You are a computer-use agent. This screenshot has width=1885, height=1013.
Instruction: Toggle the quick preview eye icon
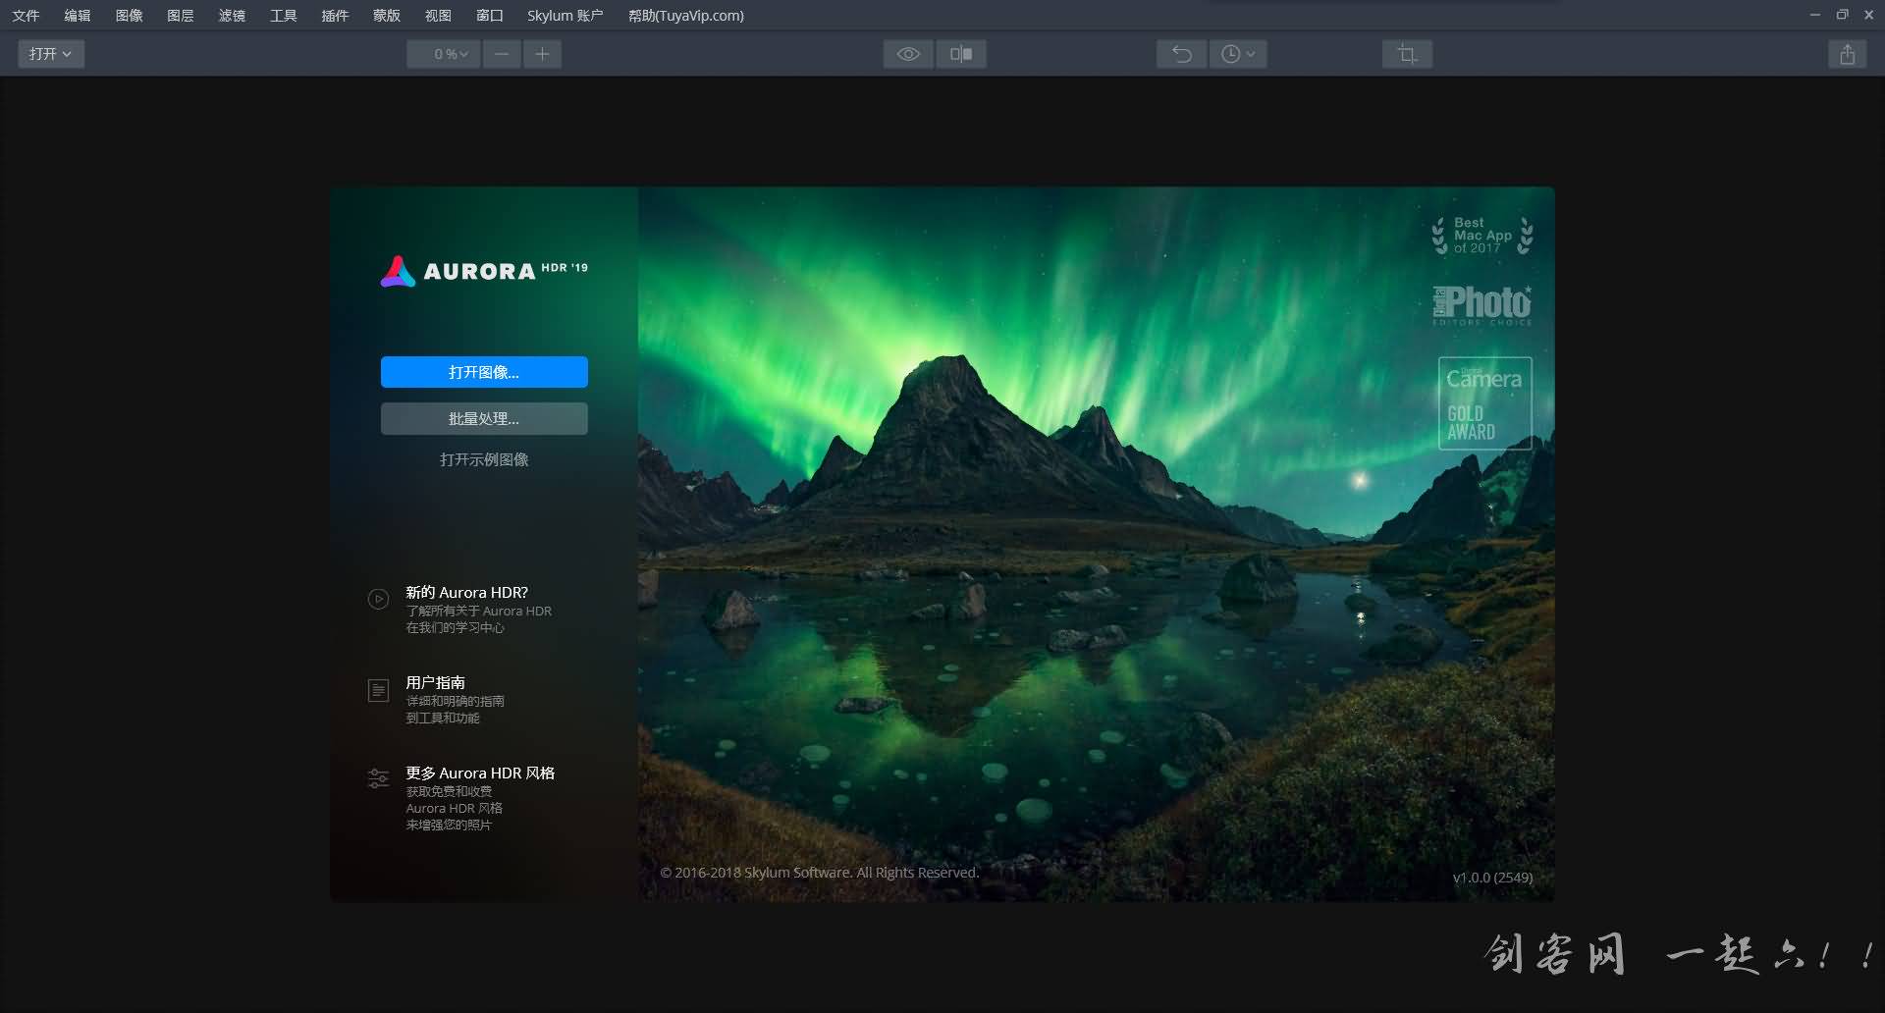pos(908,54)
